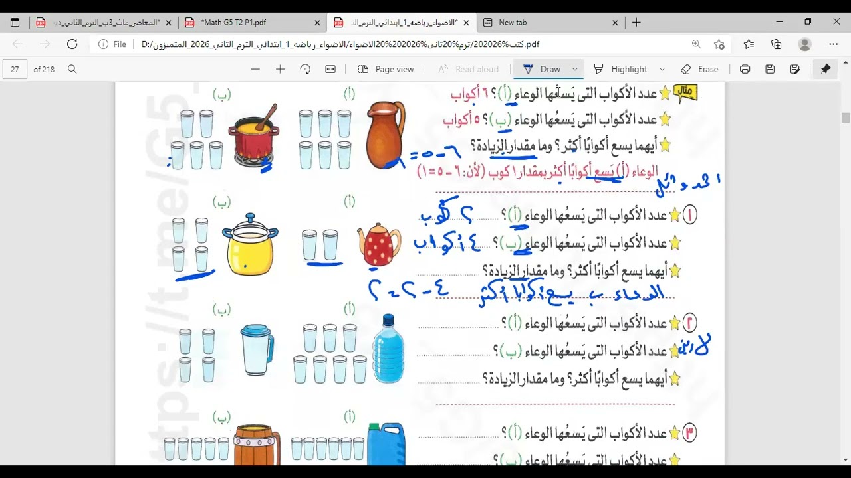Expand the Highlight color dropdown arrow
851x478 pixels.
(x=662, y=69)
